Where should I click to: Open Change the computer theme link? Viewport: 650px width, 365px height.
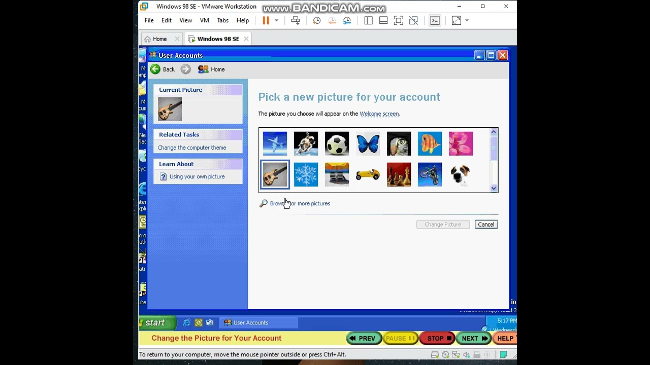click(x=192, y=148)
